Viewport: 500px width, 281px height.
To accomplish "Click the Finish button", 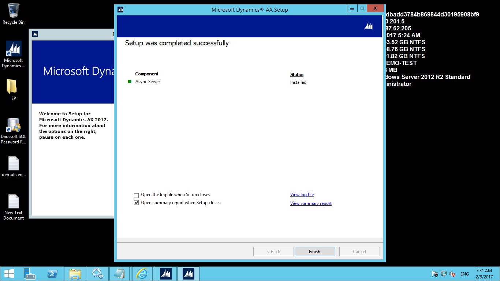I will click(315, 252).
